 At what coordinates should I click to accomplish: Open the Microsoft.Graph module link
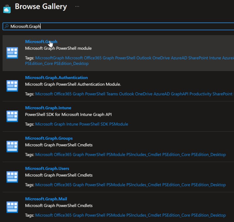tap(41, 41)
